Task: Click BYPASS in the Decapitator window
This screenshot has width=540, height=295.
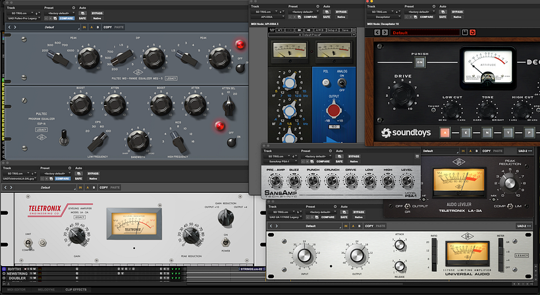Action: (x=457, y=12)
